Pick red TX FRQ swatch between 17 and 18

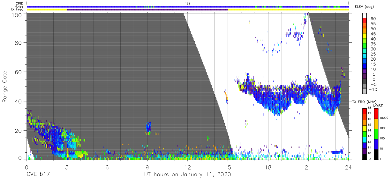tap(365, 111)
